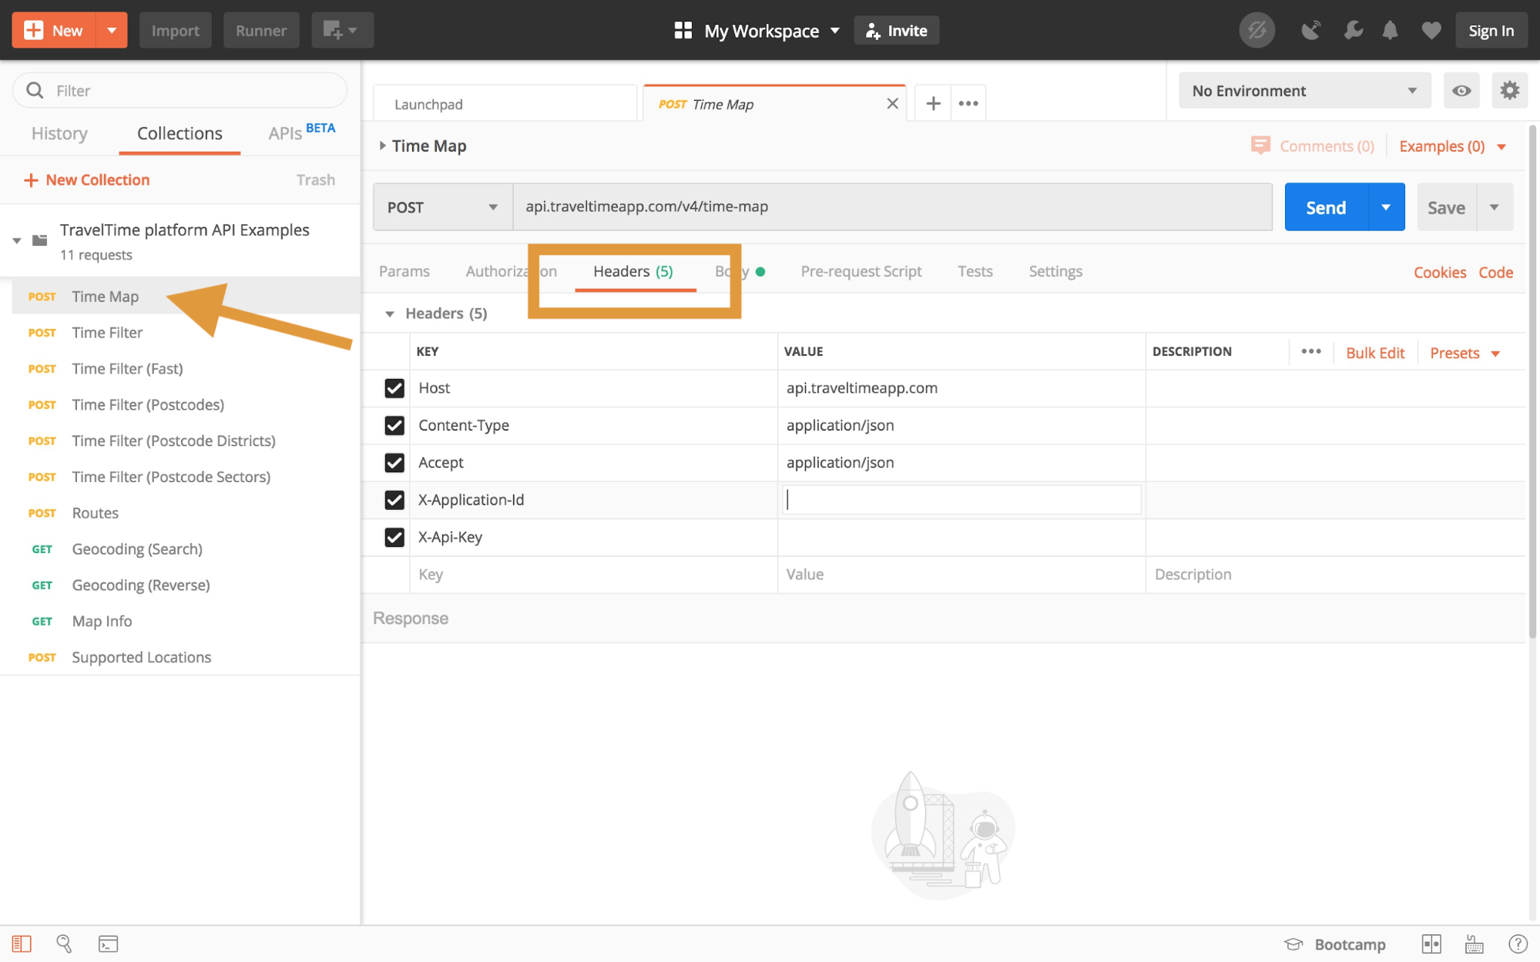Viewport: 1540px width, 962px height.
Task: Click the Comments speech bubble icon
Action: click(x=1260, y=146)
